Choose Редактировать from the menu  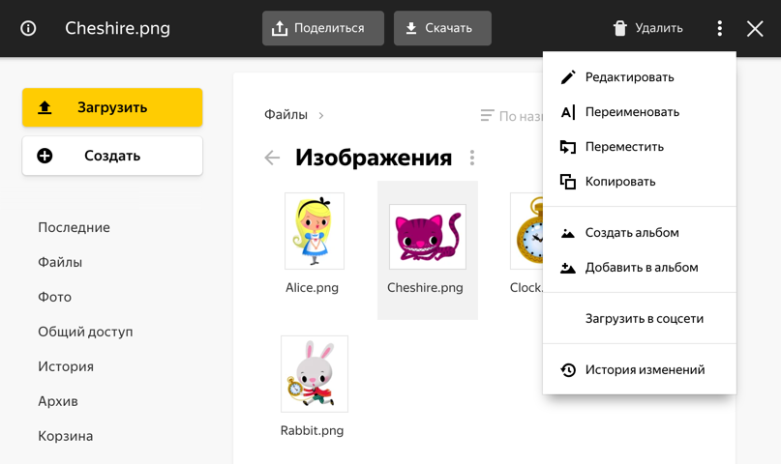click(x=640, y=77)
